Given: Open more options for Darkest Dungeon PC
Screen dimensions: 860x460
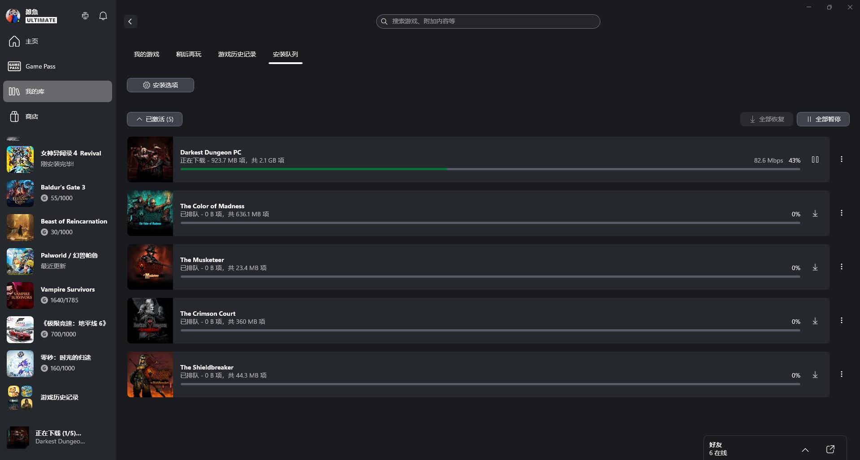Looking at the screenshot, I should 842,159.
